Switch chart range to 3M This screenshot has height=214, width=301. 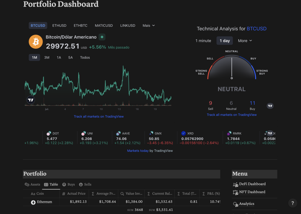pos(47,57)
